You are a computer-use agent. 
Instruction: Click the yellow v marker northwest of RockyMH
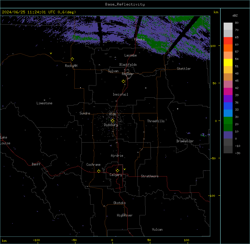pyautogui.click(x=51, y=53)
